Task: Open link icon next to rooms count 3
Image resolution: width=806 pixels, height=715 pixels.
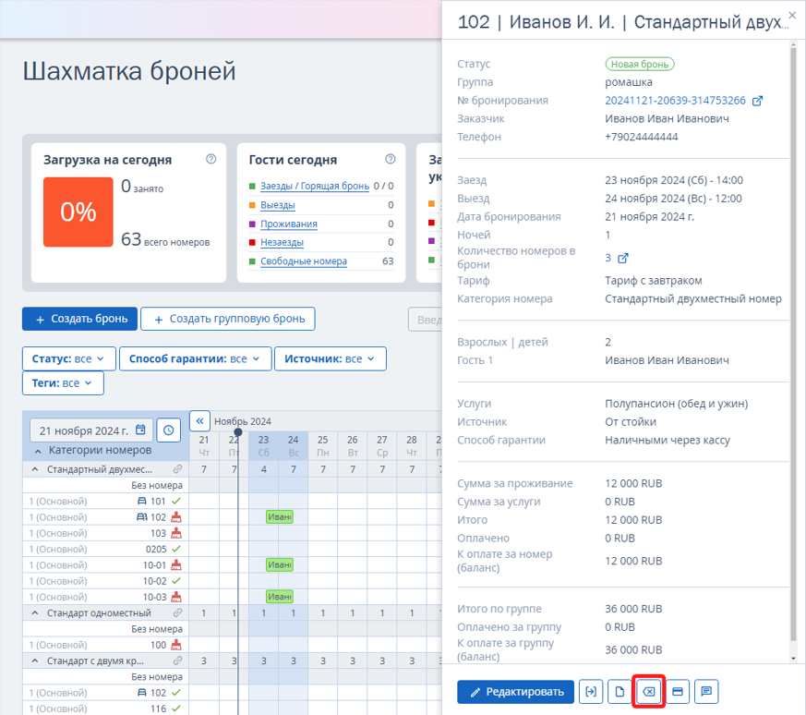Action: click(x=622, y=258)
